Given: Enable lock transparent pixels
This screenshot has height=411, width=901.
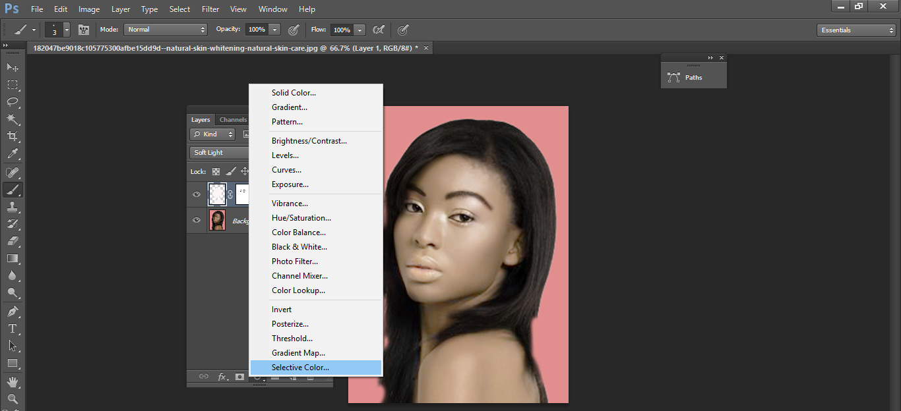Looking at the screenshot, I should tap(216, 171).
